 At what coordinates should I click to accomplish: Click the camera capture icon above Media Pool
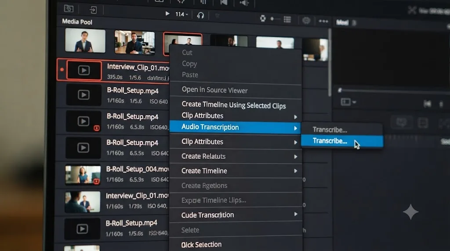(69, 9)
